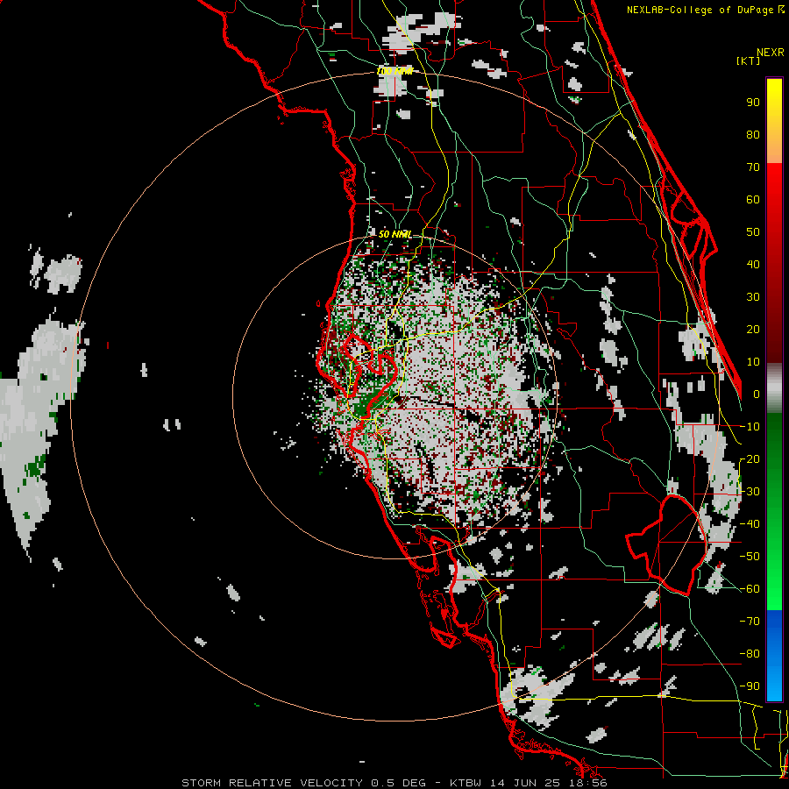Click the 50 knots scale value

pyautogui.click(x=753, y=232)
